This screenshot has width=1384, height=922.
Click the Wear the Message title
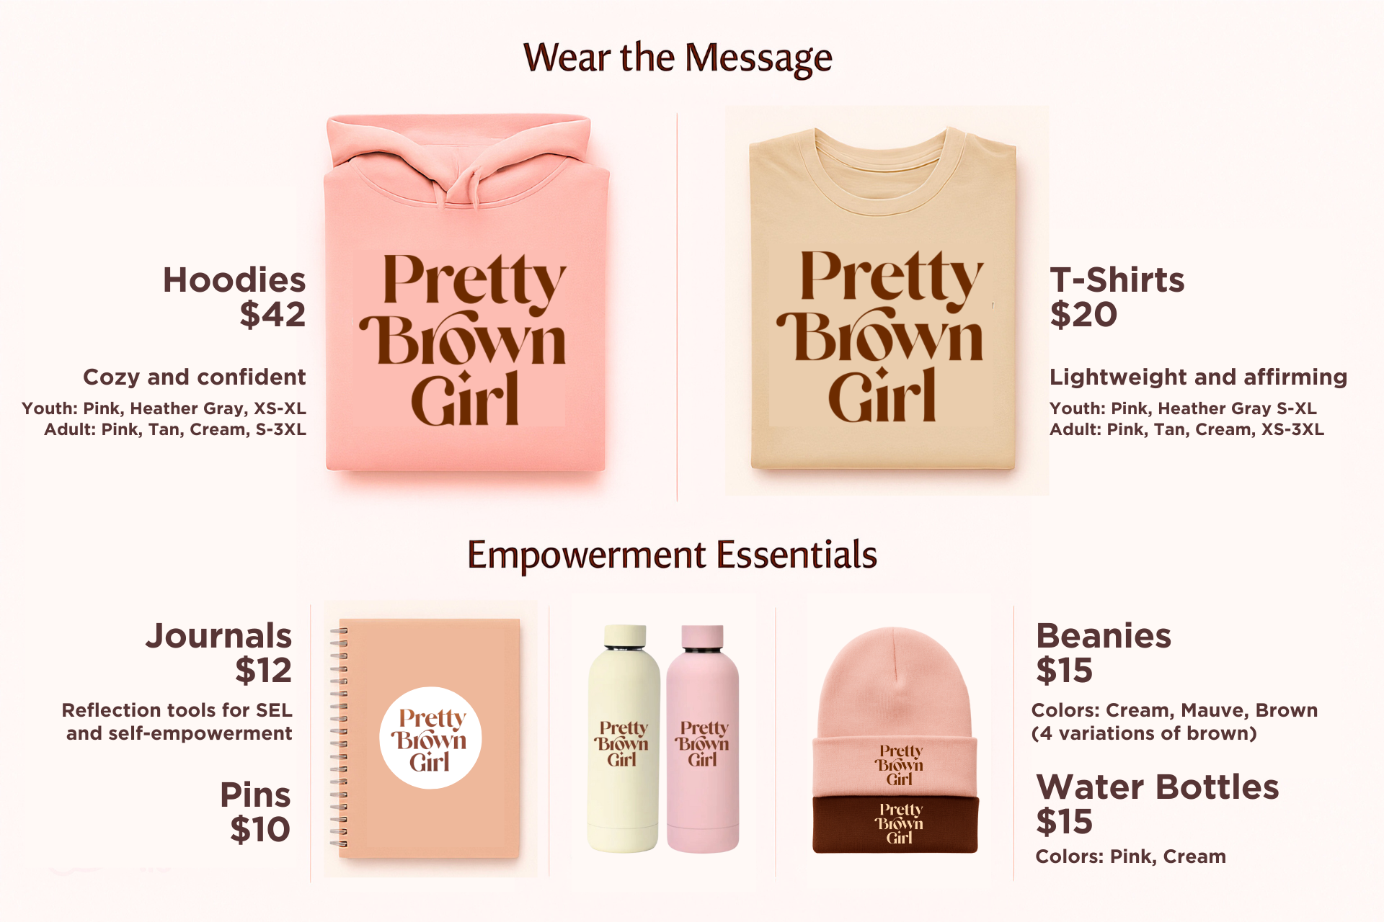(x=678, y=58)
